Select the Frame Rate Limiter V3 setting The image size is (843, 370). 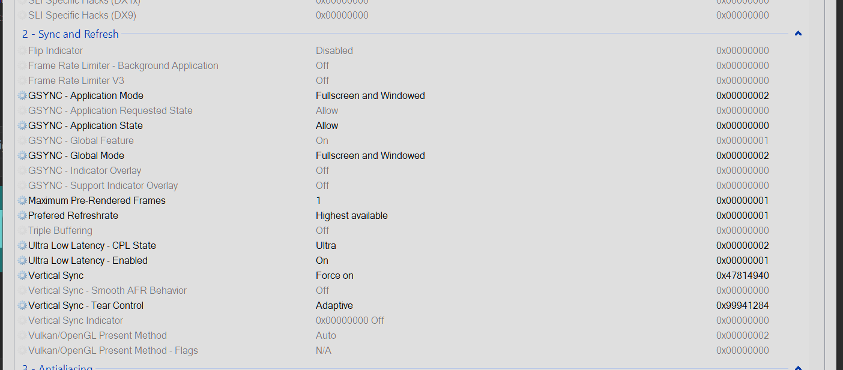point(76,81)
